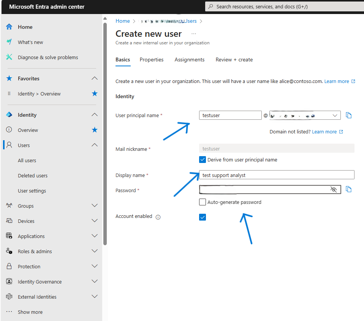The height and width of the screenshot is (321, 364).
Task: Click the Learn more link about usernames
Action: [x=336, y=81]
